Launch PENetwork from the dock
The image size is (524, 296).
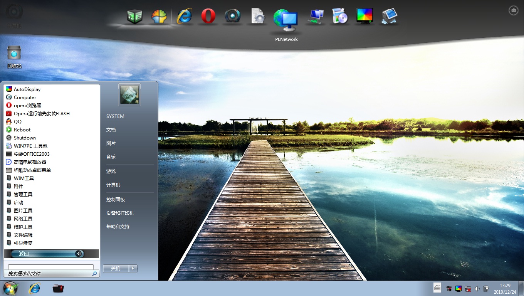(286, 20)
